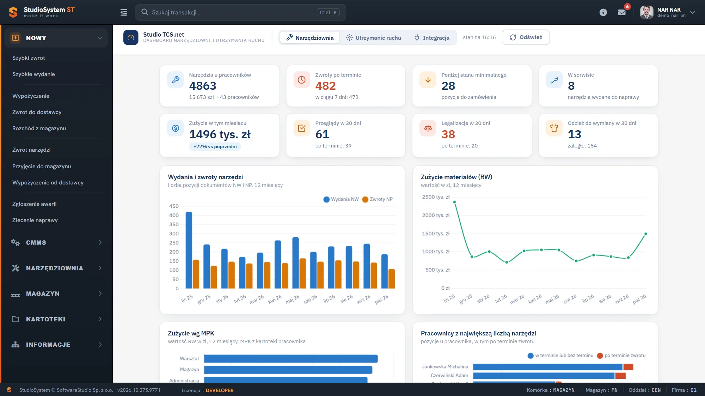Image resolution: width=705 pixels, height=396 pixels.
Task: Expand the NARZĘDZIOWNIA menu chevron
Action: click(100, 268)
